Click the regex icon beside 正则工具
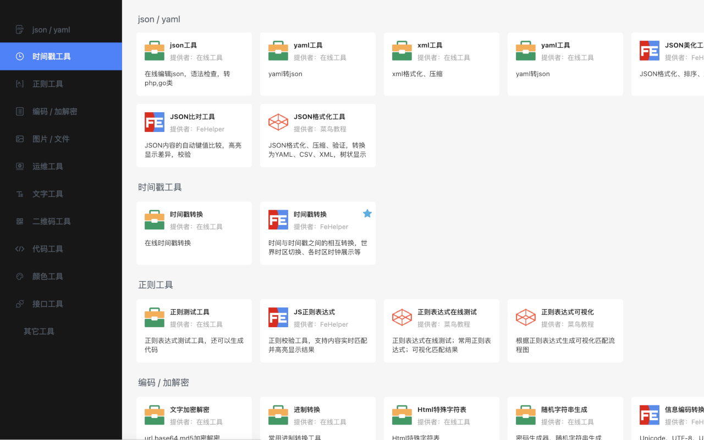This screenshot has height=440, width=704. click(x=20, y=84)
